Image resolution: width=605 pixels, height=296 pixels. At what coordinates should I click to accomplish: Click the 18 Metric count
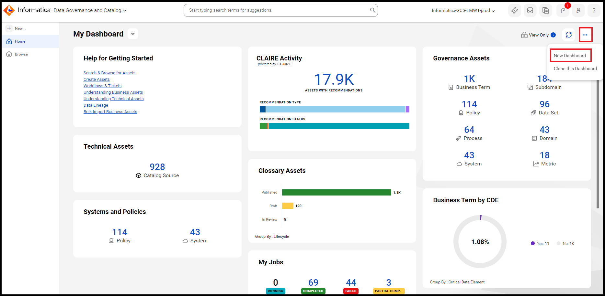544,155
